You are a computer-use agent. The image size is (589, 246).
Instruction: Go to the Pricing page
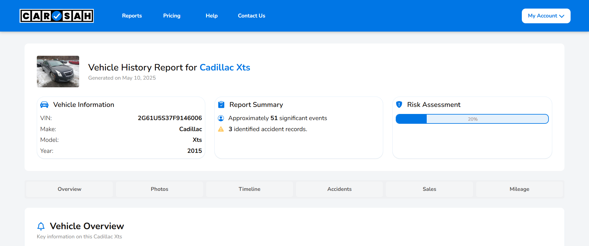pos(172,16)
